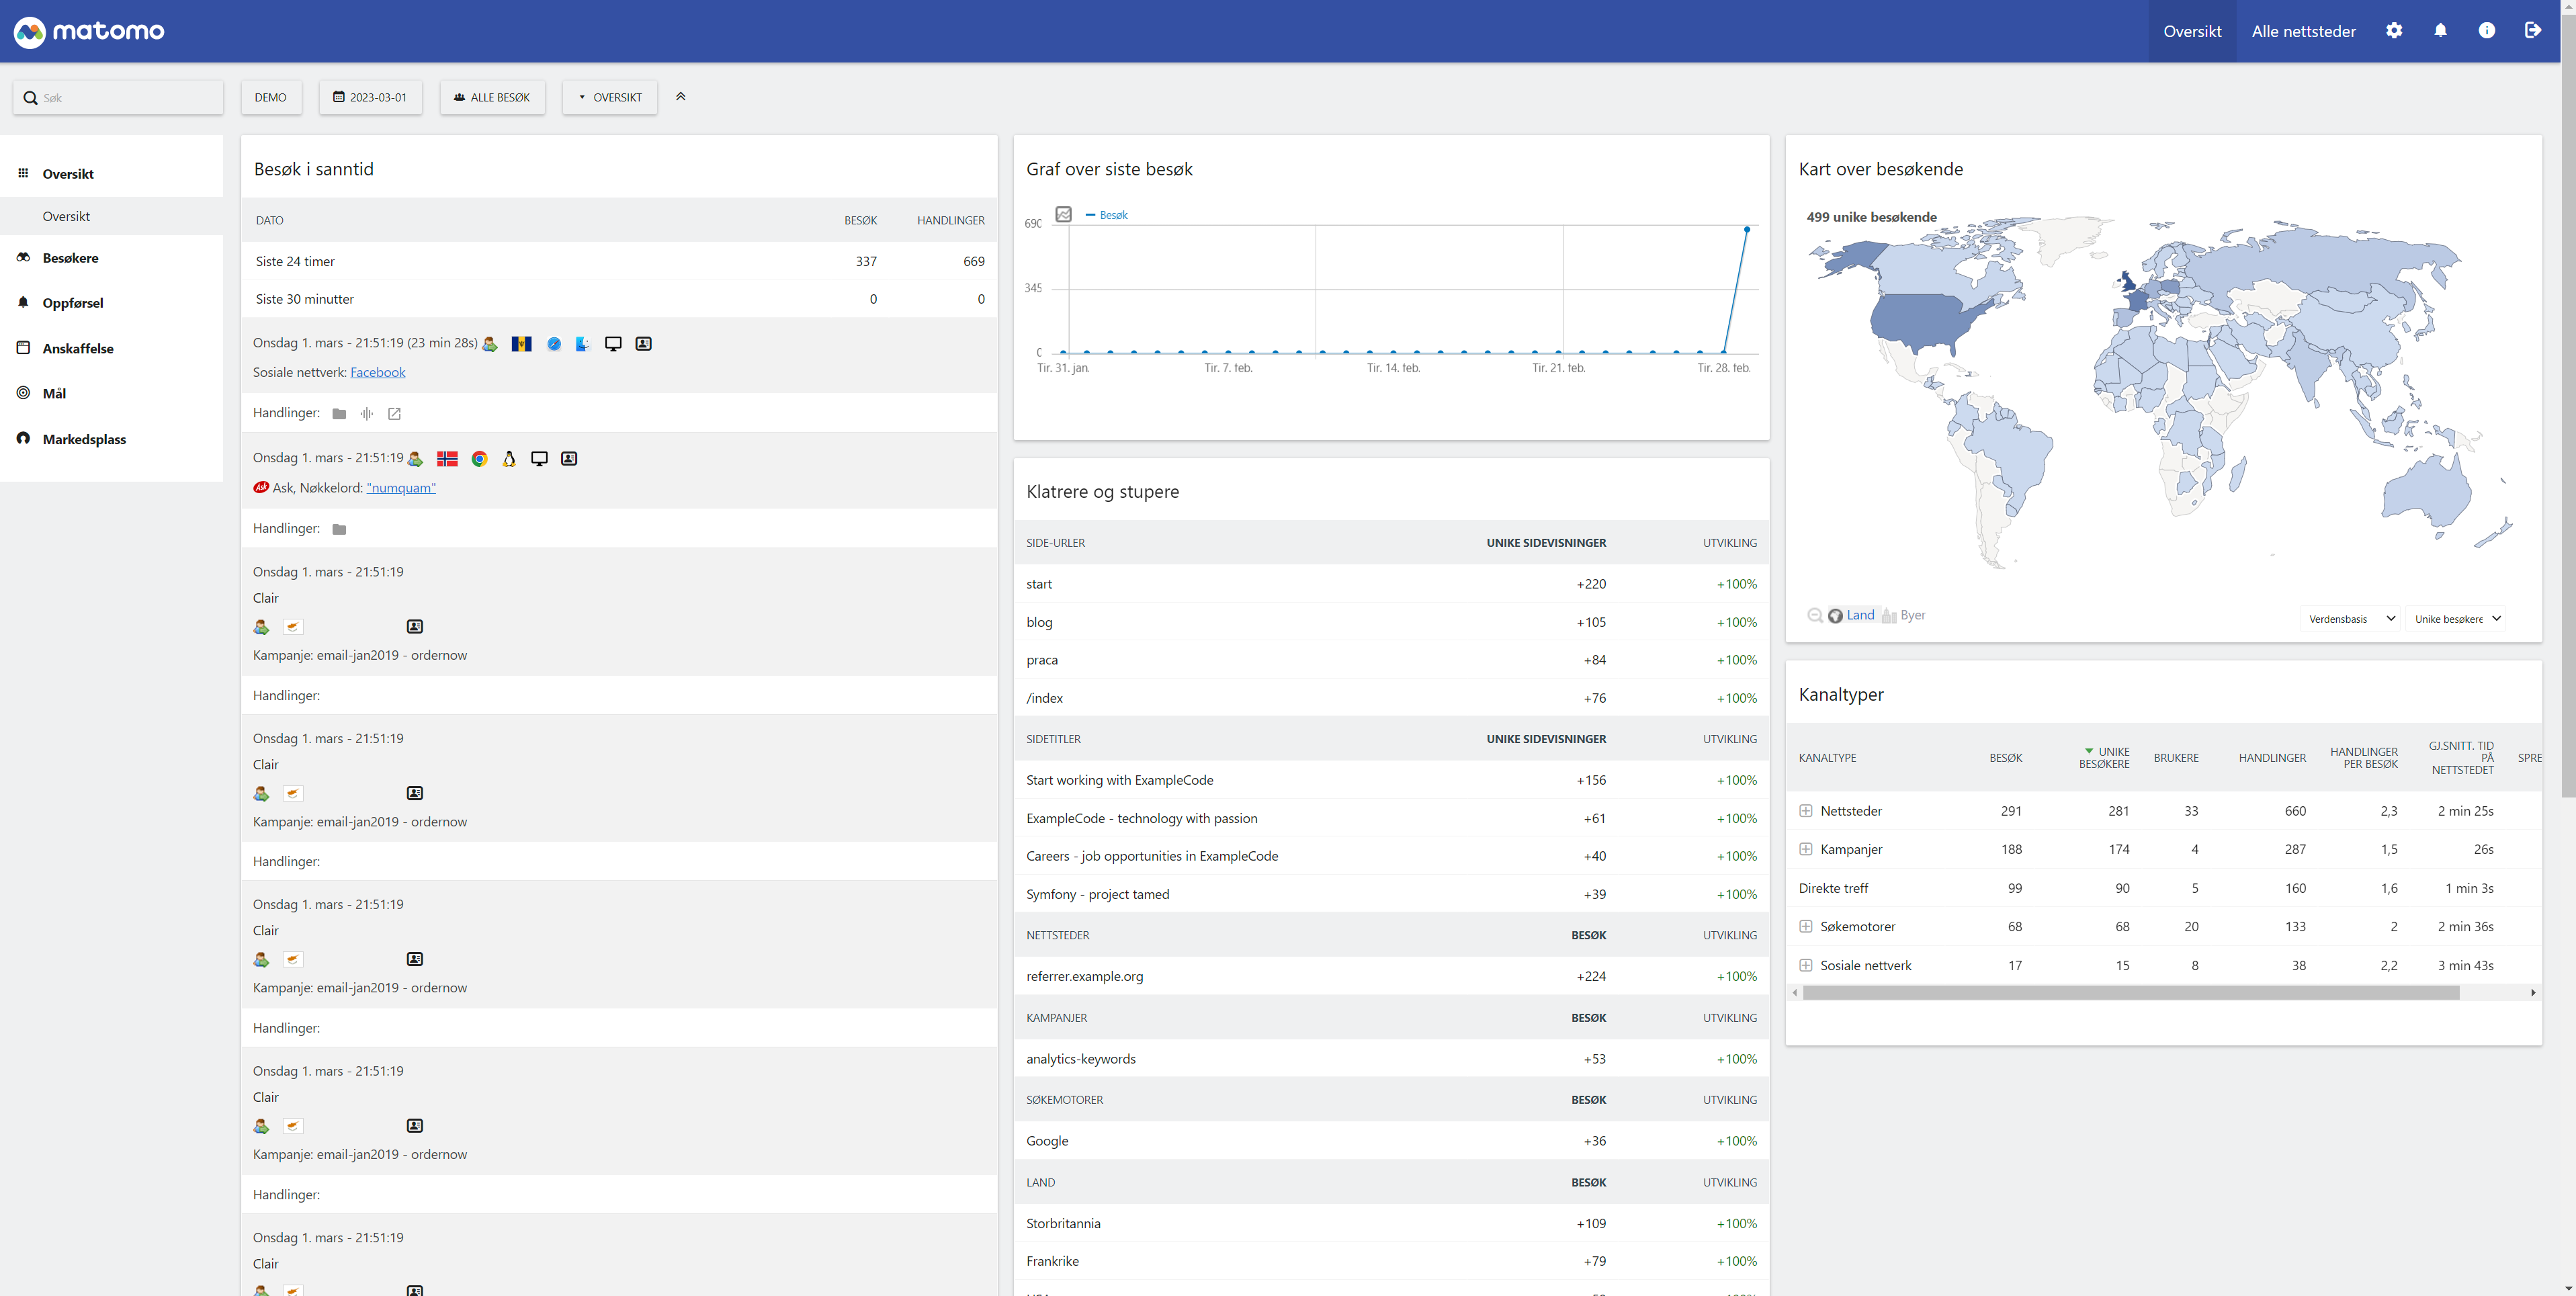
Task: Open the Besøkere menu in sidebar
Action: pyautogui.click(x=70, y=258)
